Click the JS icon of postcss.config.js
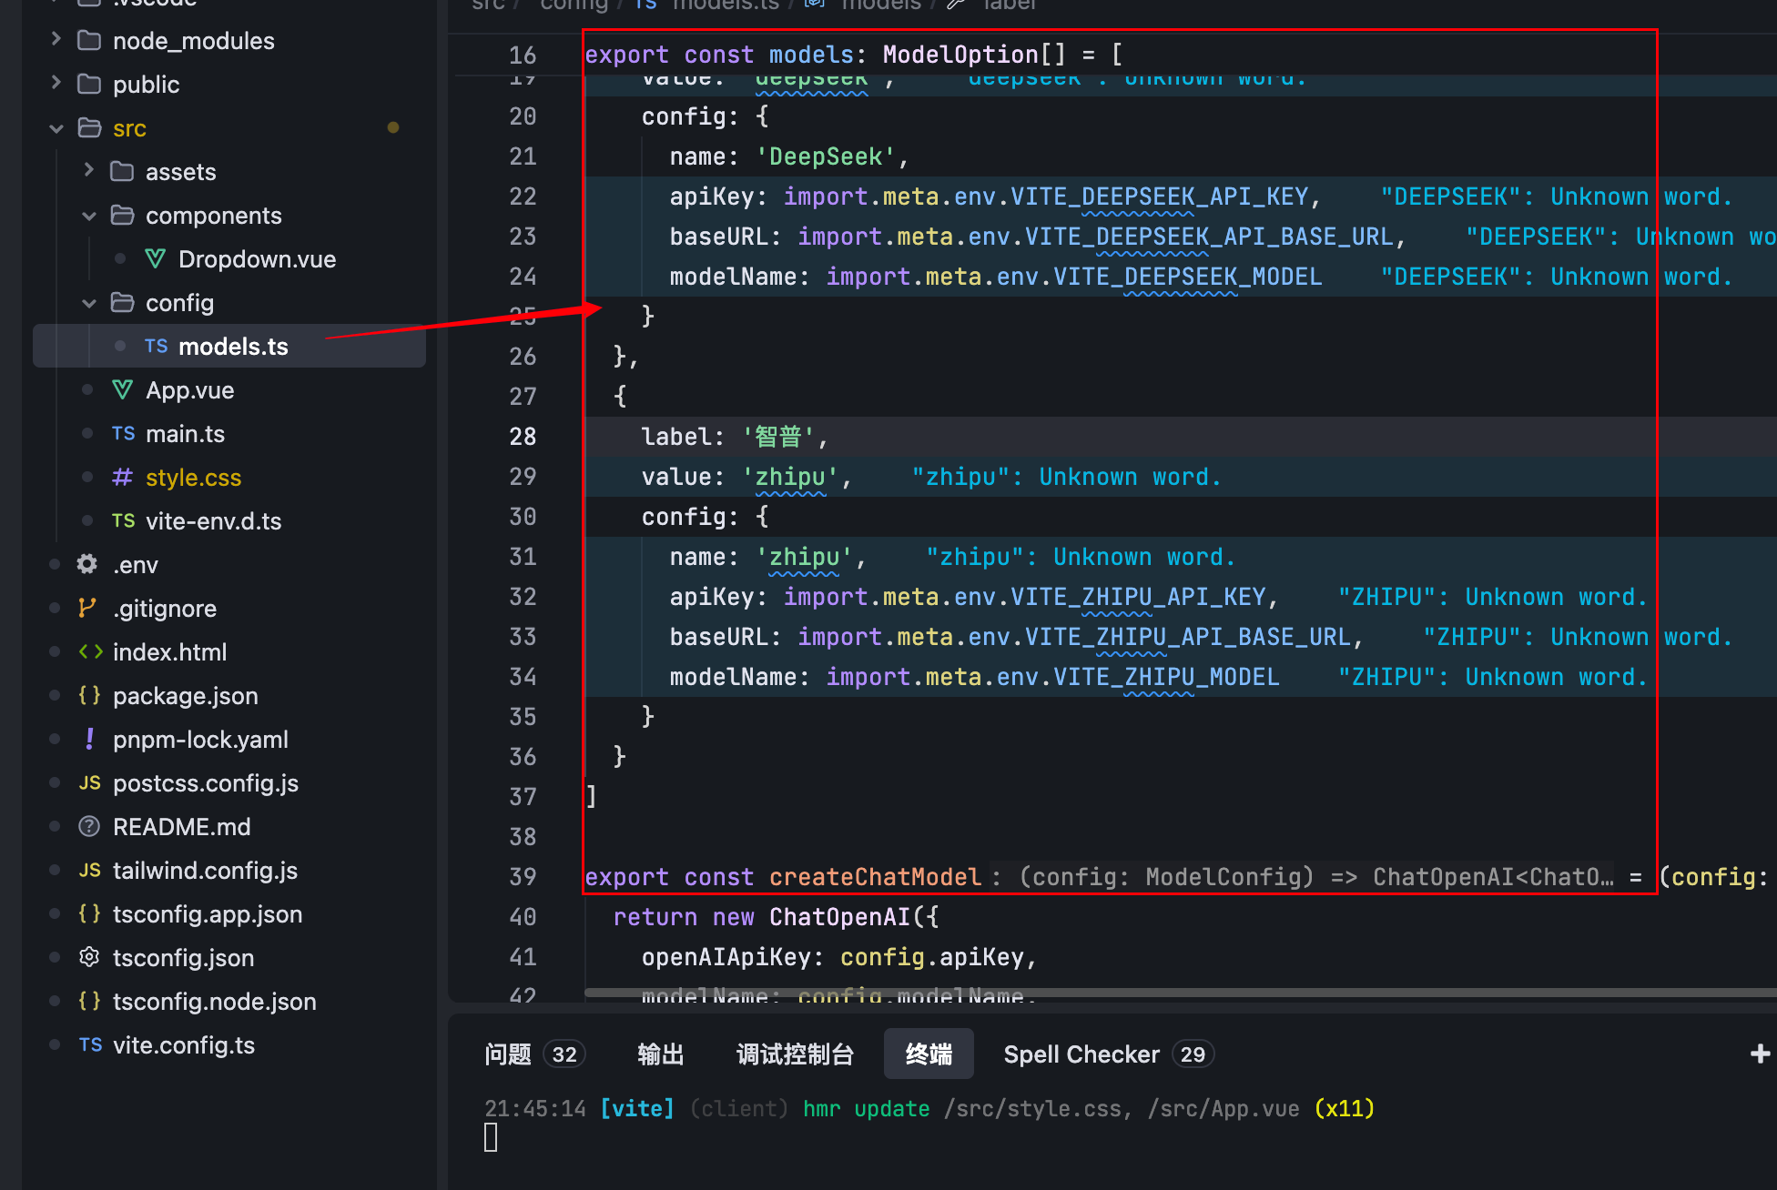 (89, 782)
